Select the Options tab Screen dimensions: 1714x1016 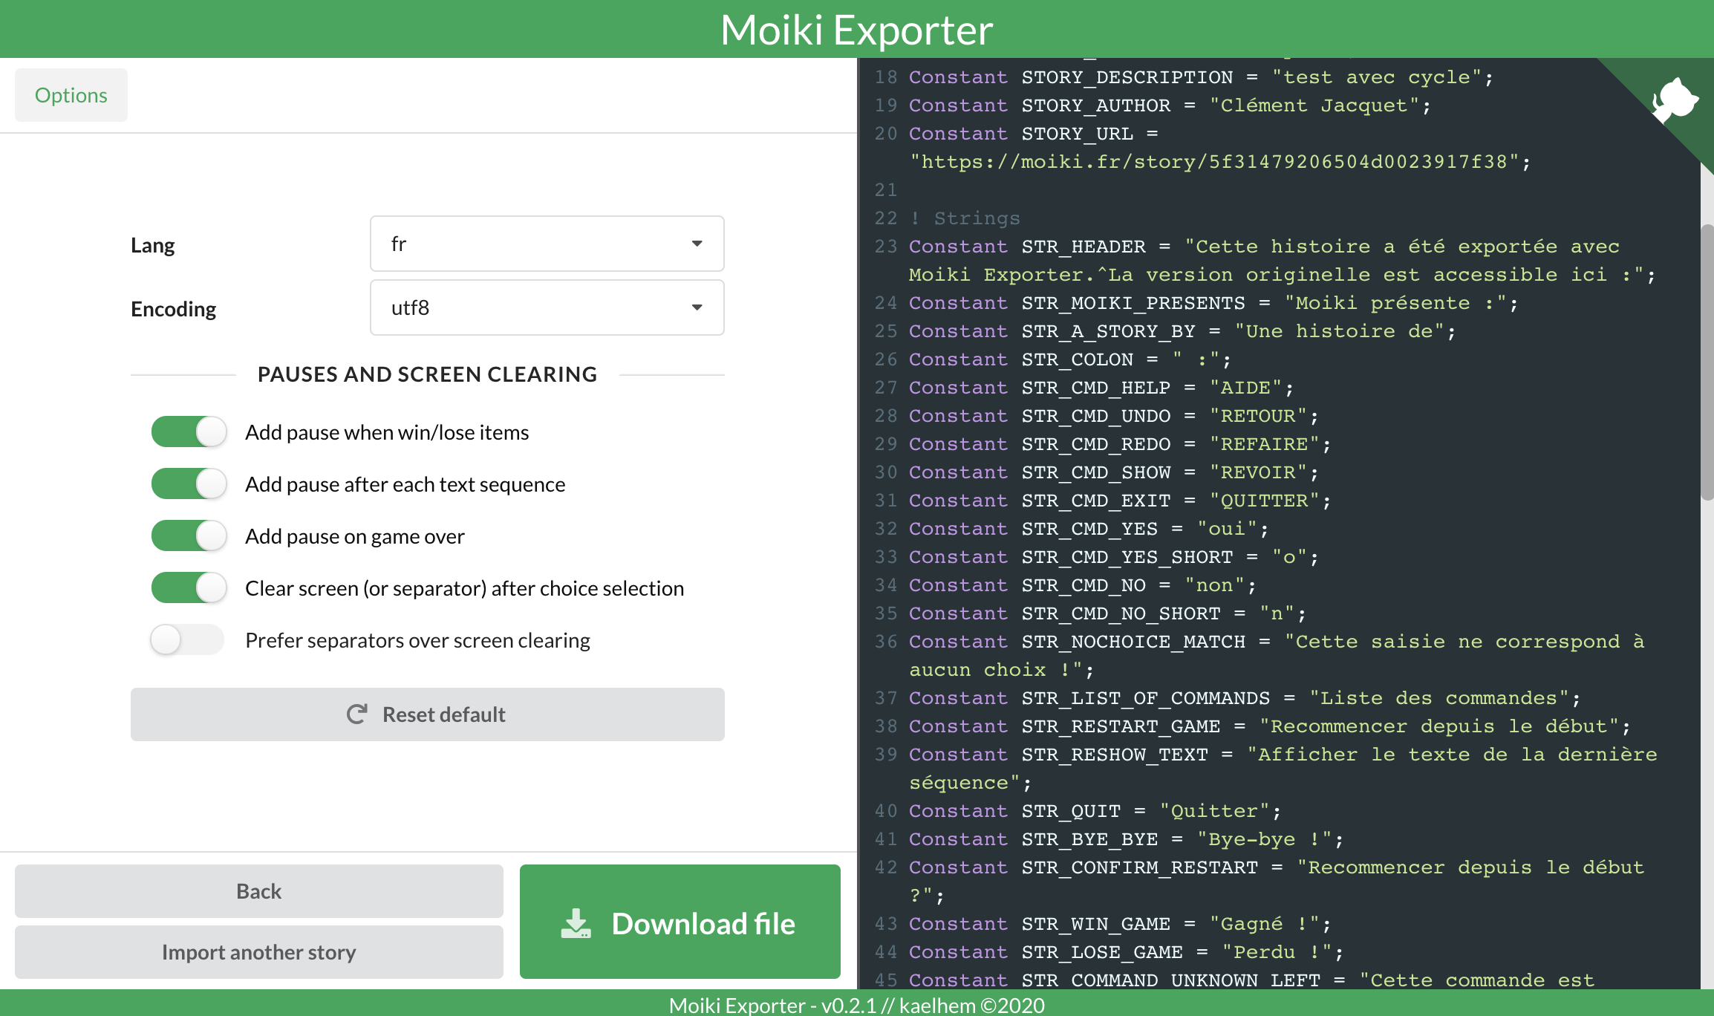pos(71,95)
